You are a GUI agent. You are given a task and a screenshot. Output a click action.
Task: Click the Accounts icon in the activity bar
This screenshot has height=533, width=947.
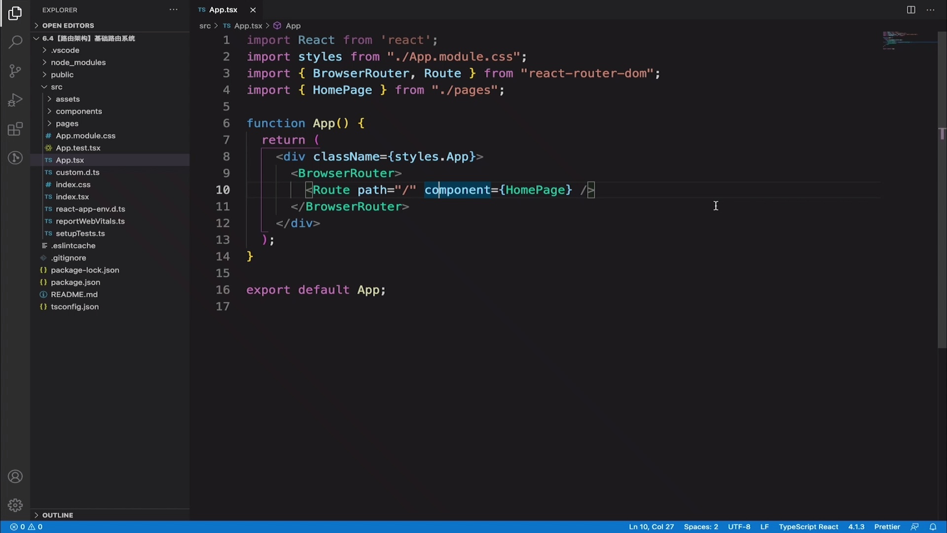click(x=15, y=476)
